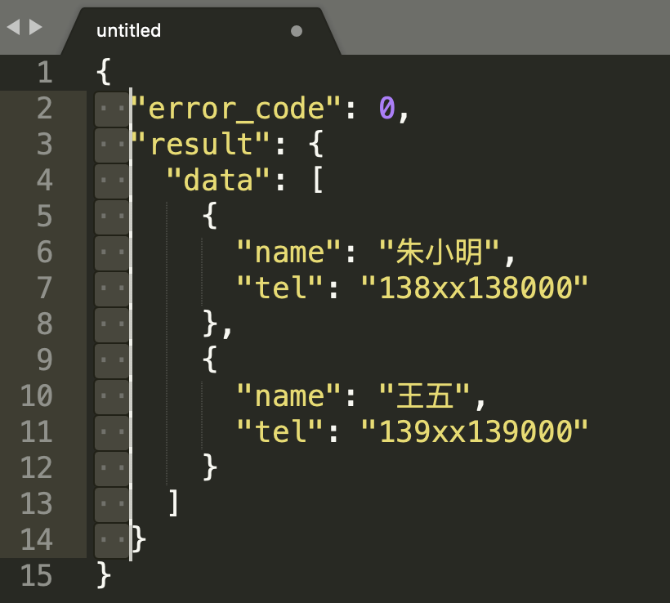Click line number 5 in the gutter
Viewport: 670px width, 603px height.
point(43,217)
